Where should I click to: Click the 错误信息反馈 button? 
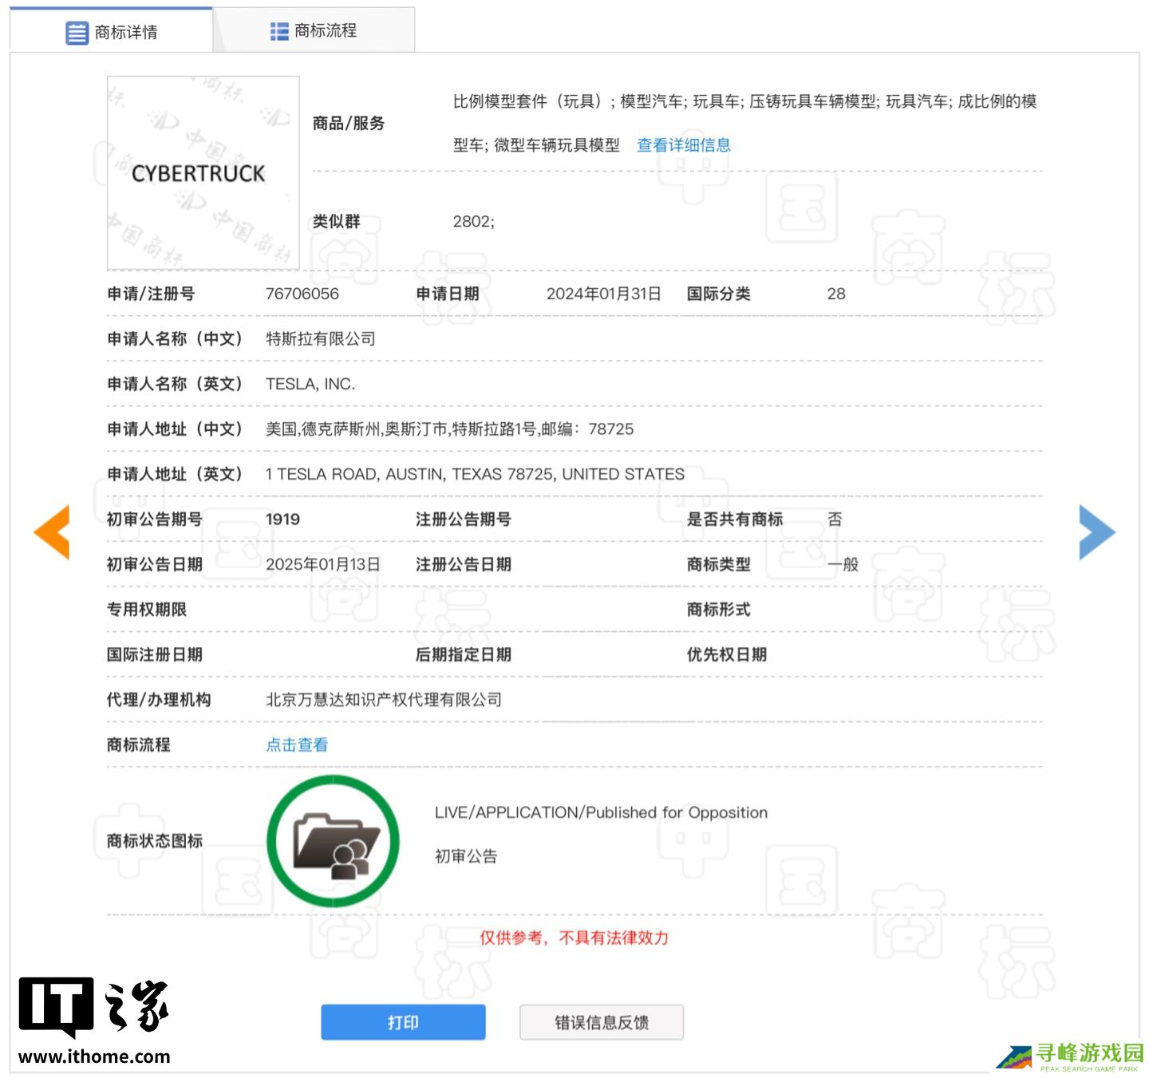tap(602, 1022)
